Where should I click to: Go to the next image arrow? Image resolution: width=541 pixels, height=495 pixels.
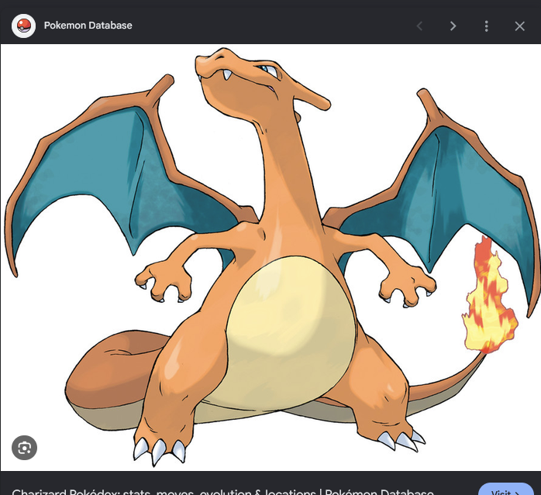(x=453, y=26)
